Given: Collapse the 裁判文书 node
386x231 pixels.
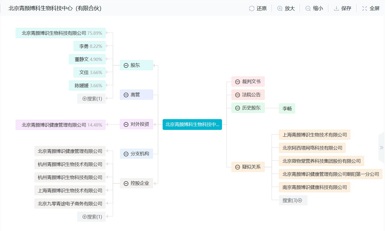Looking at the screenshot, I should click(238, 82).
